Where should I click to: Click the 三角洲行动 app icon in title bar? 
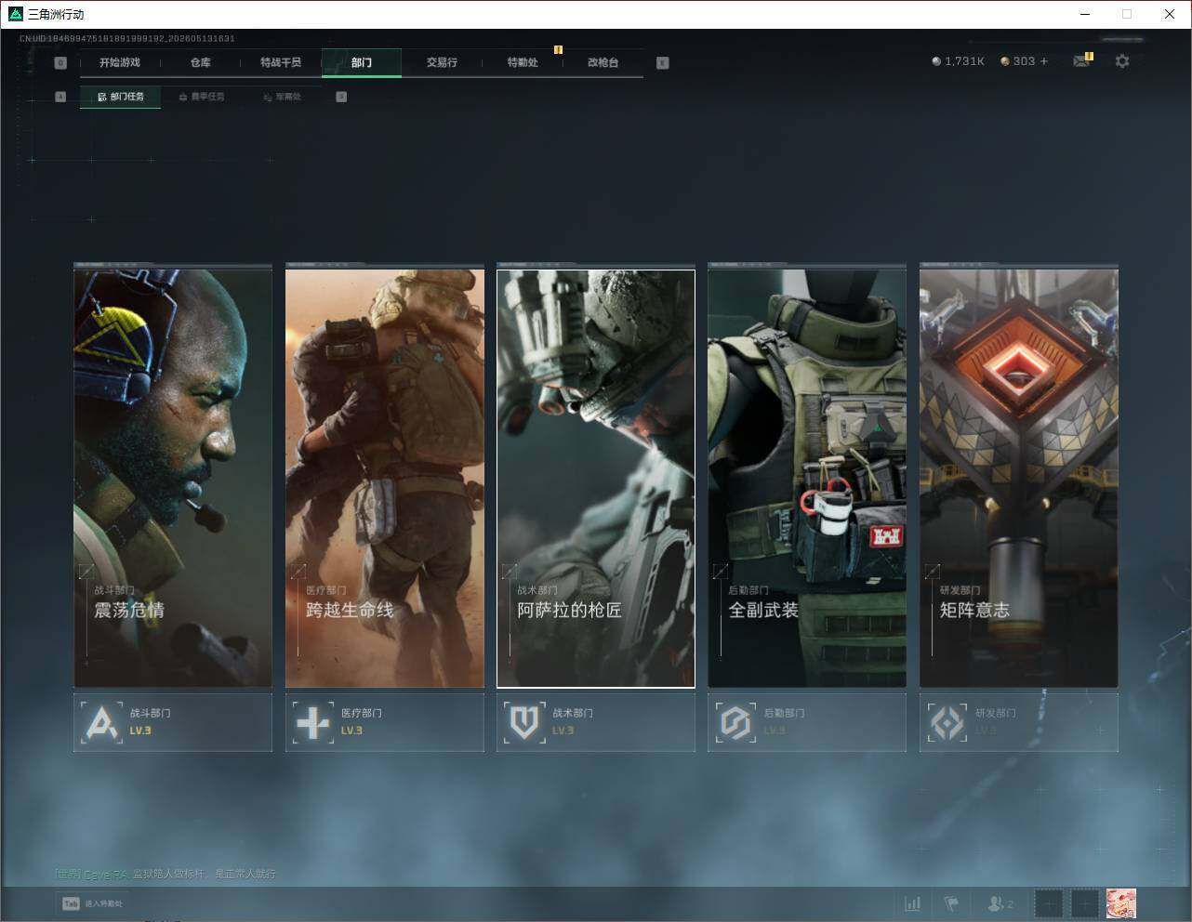pos(15,14)
